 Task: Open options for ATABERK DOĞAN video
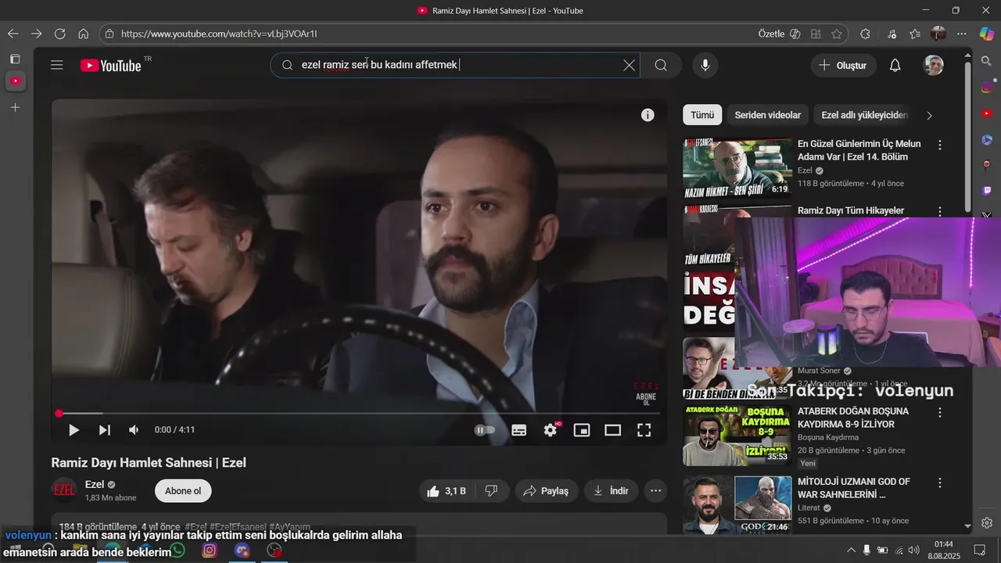[x=940, y=412]
